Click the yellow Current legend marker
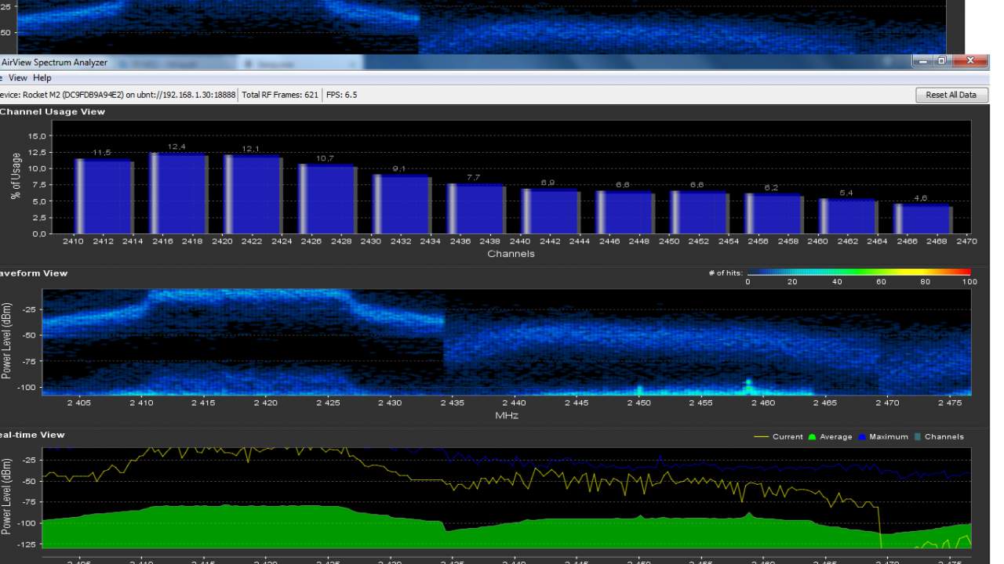 pos(760,437)
